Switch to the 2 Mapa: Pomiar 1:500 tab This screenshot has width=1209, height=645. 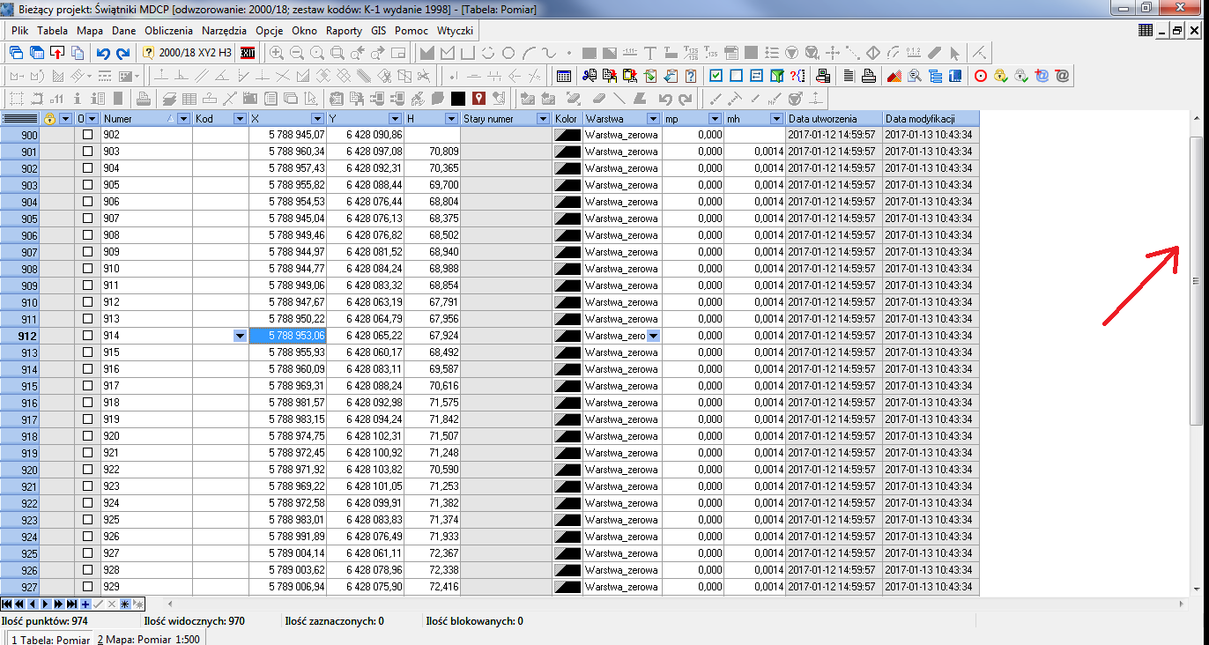(148, 640)
